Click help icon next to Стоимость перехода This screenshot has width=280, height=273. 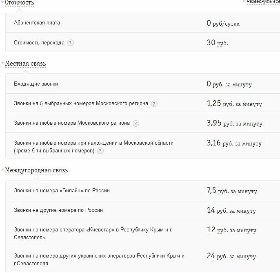coord(71,42)
